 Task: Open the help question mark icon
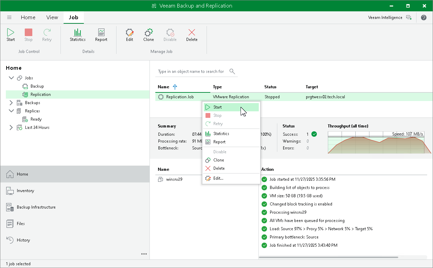[424, 18]
